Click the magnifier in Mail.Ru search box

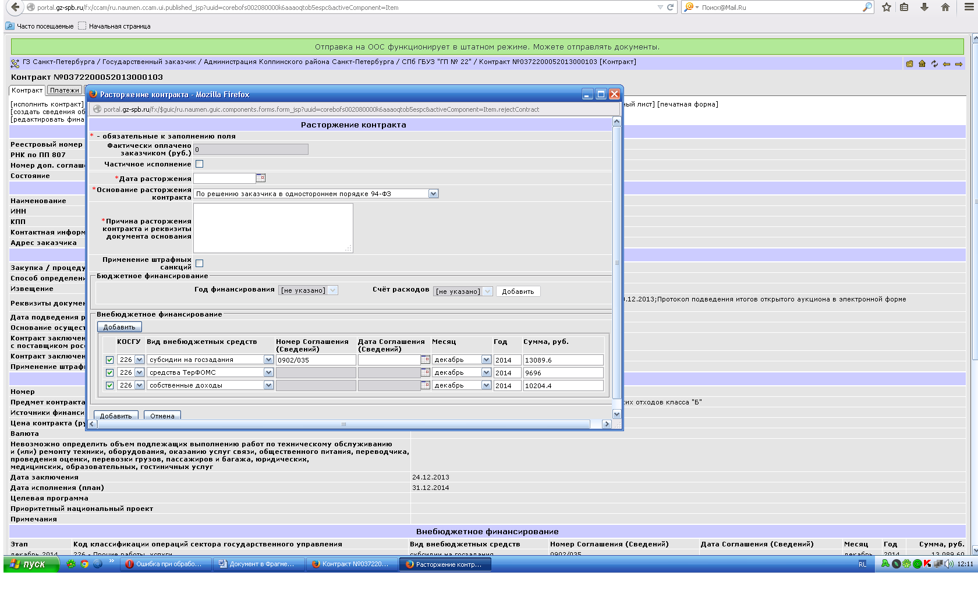point(867,8)
